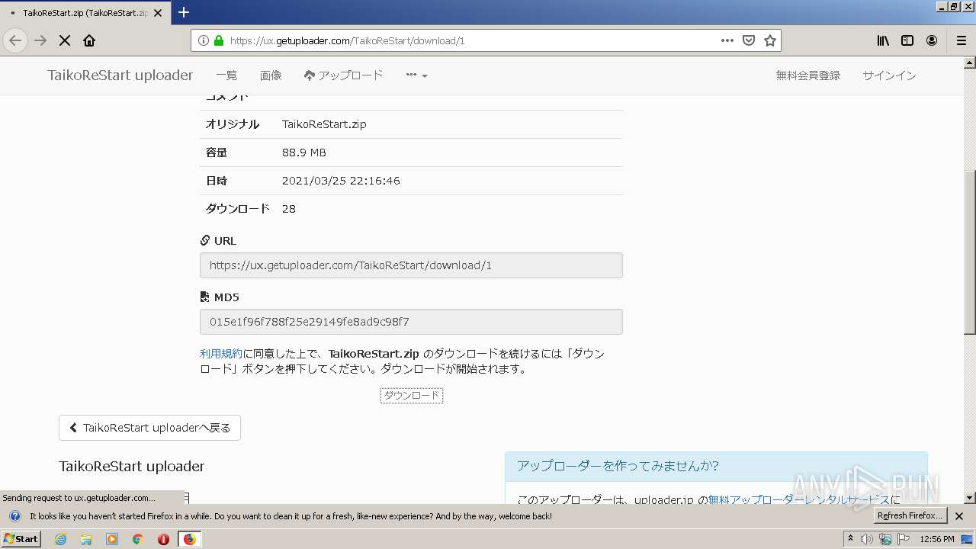
Task: Select download count 28 value
Action: click(x=289, y=209)
